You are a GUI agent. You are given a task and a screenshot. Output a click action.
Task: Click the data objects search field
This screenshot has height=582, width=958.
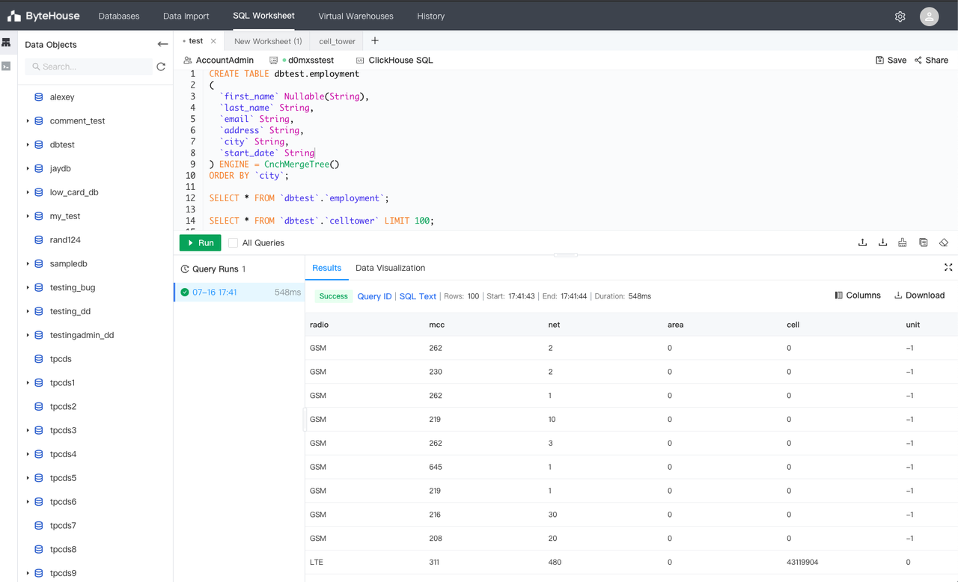point(90,67)
